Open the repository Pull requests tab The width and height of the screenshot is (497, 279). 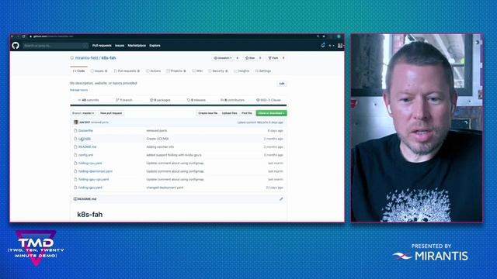(x=127, y=71)
